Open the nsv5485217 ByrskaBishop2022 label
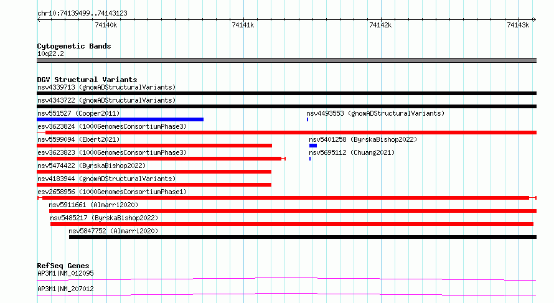 [104, 218]
